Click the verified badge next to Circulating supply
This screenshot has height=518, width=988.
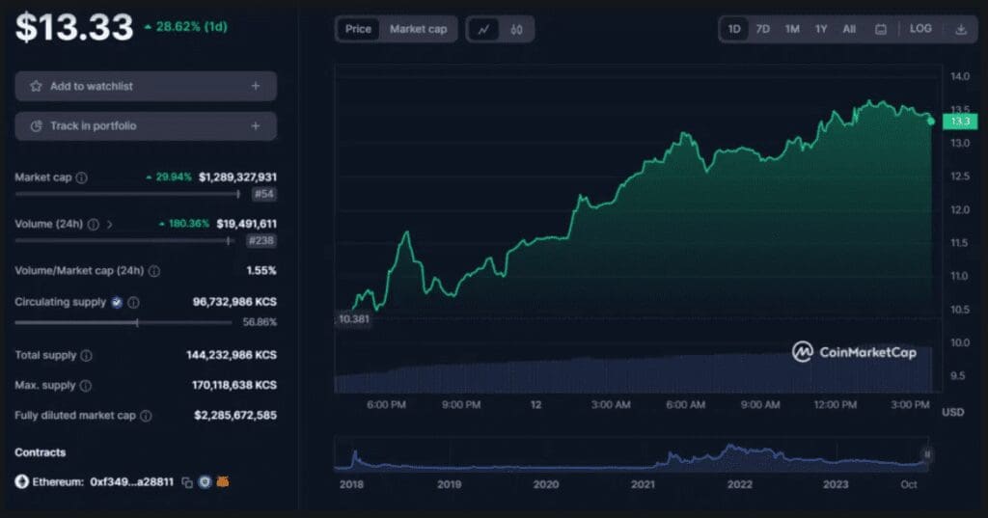(117, 303)
